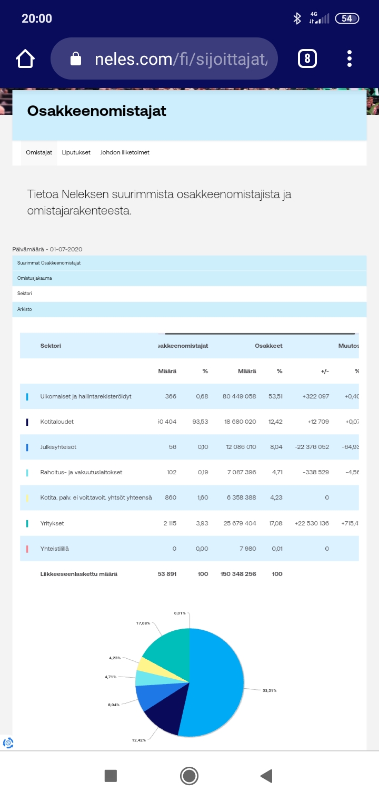Switch to the Liputukset tab
Screen dimensions: 379x801
76,153
